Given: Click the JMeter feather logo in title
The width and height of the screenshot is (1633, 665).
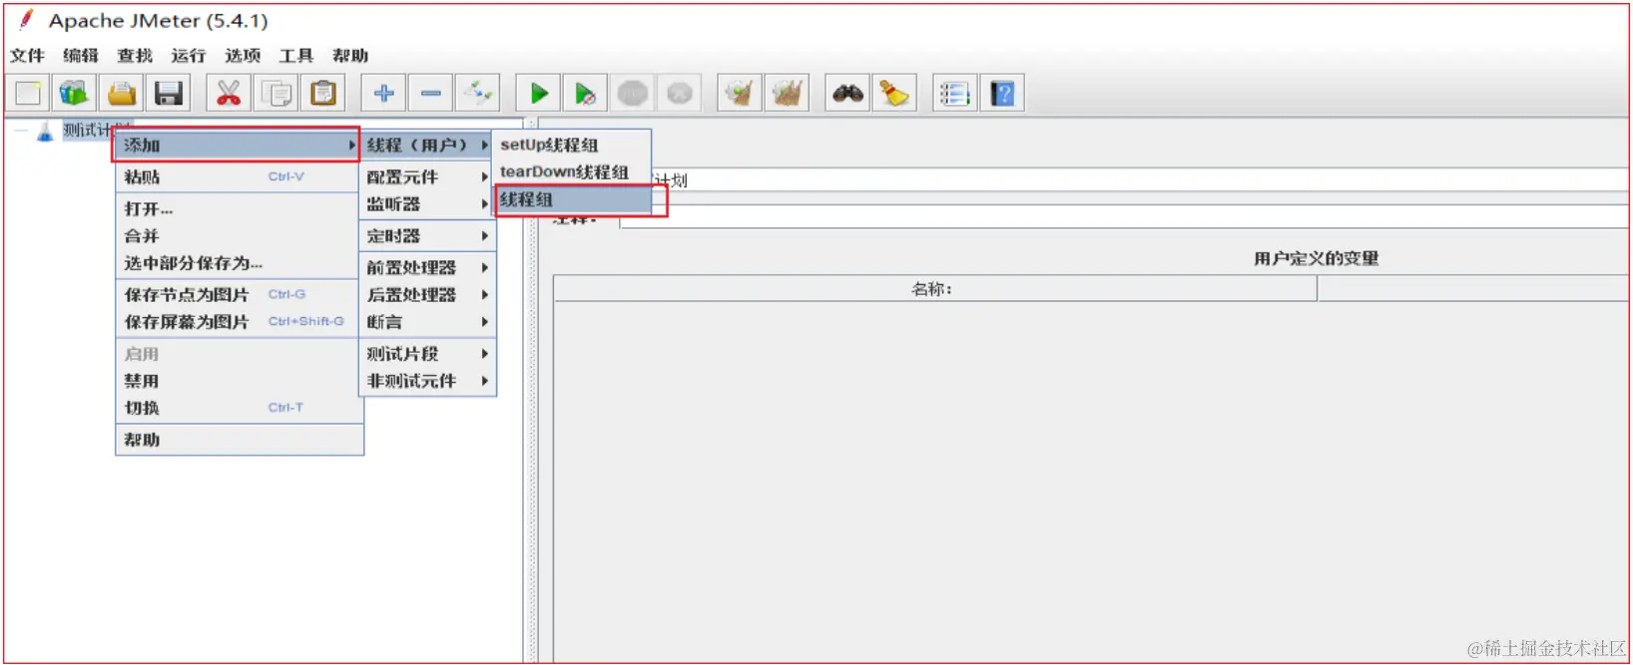Looking at the screenshot, I should (27, 20).
